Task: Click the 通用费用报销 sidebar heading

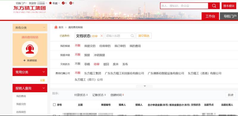Action: click(x=30, y=37)
